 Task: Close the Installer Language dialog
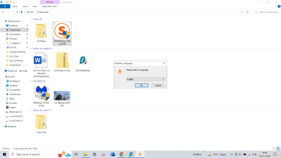(164, 63)
